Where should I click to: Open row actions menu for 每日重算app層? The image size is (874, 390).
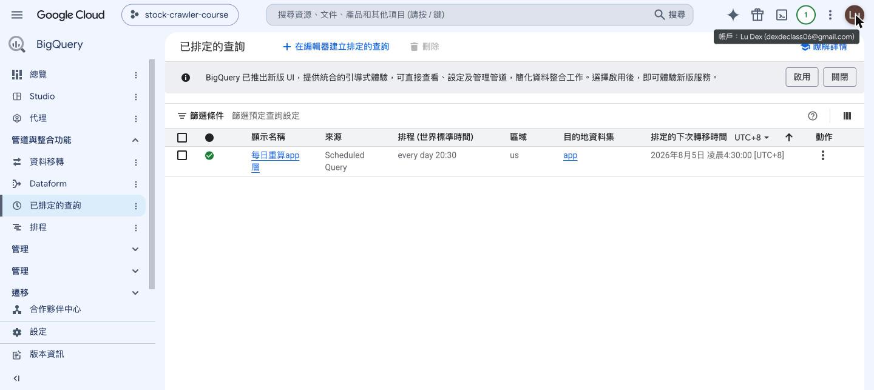point(823,155)
